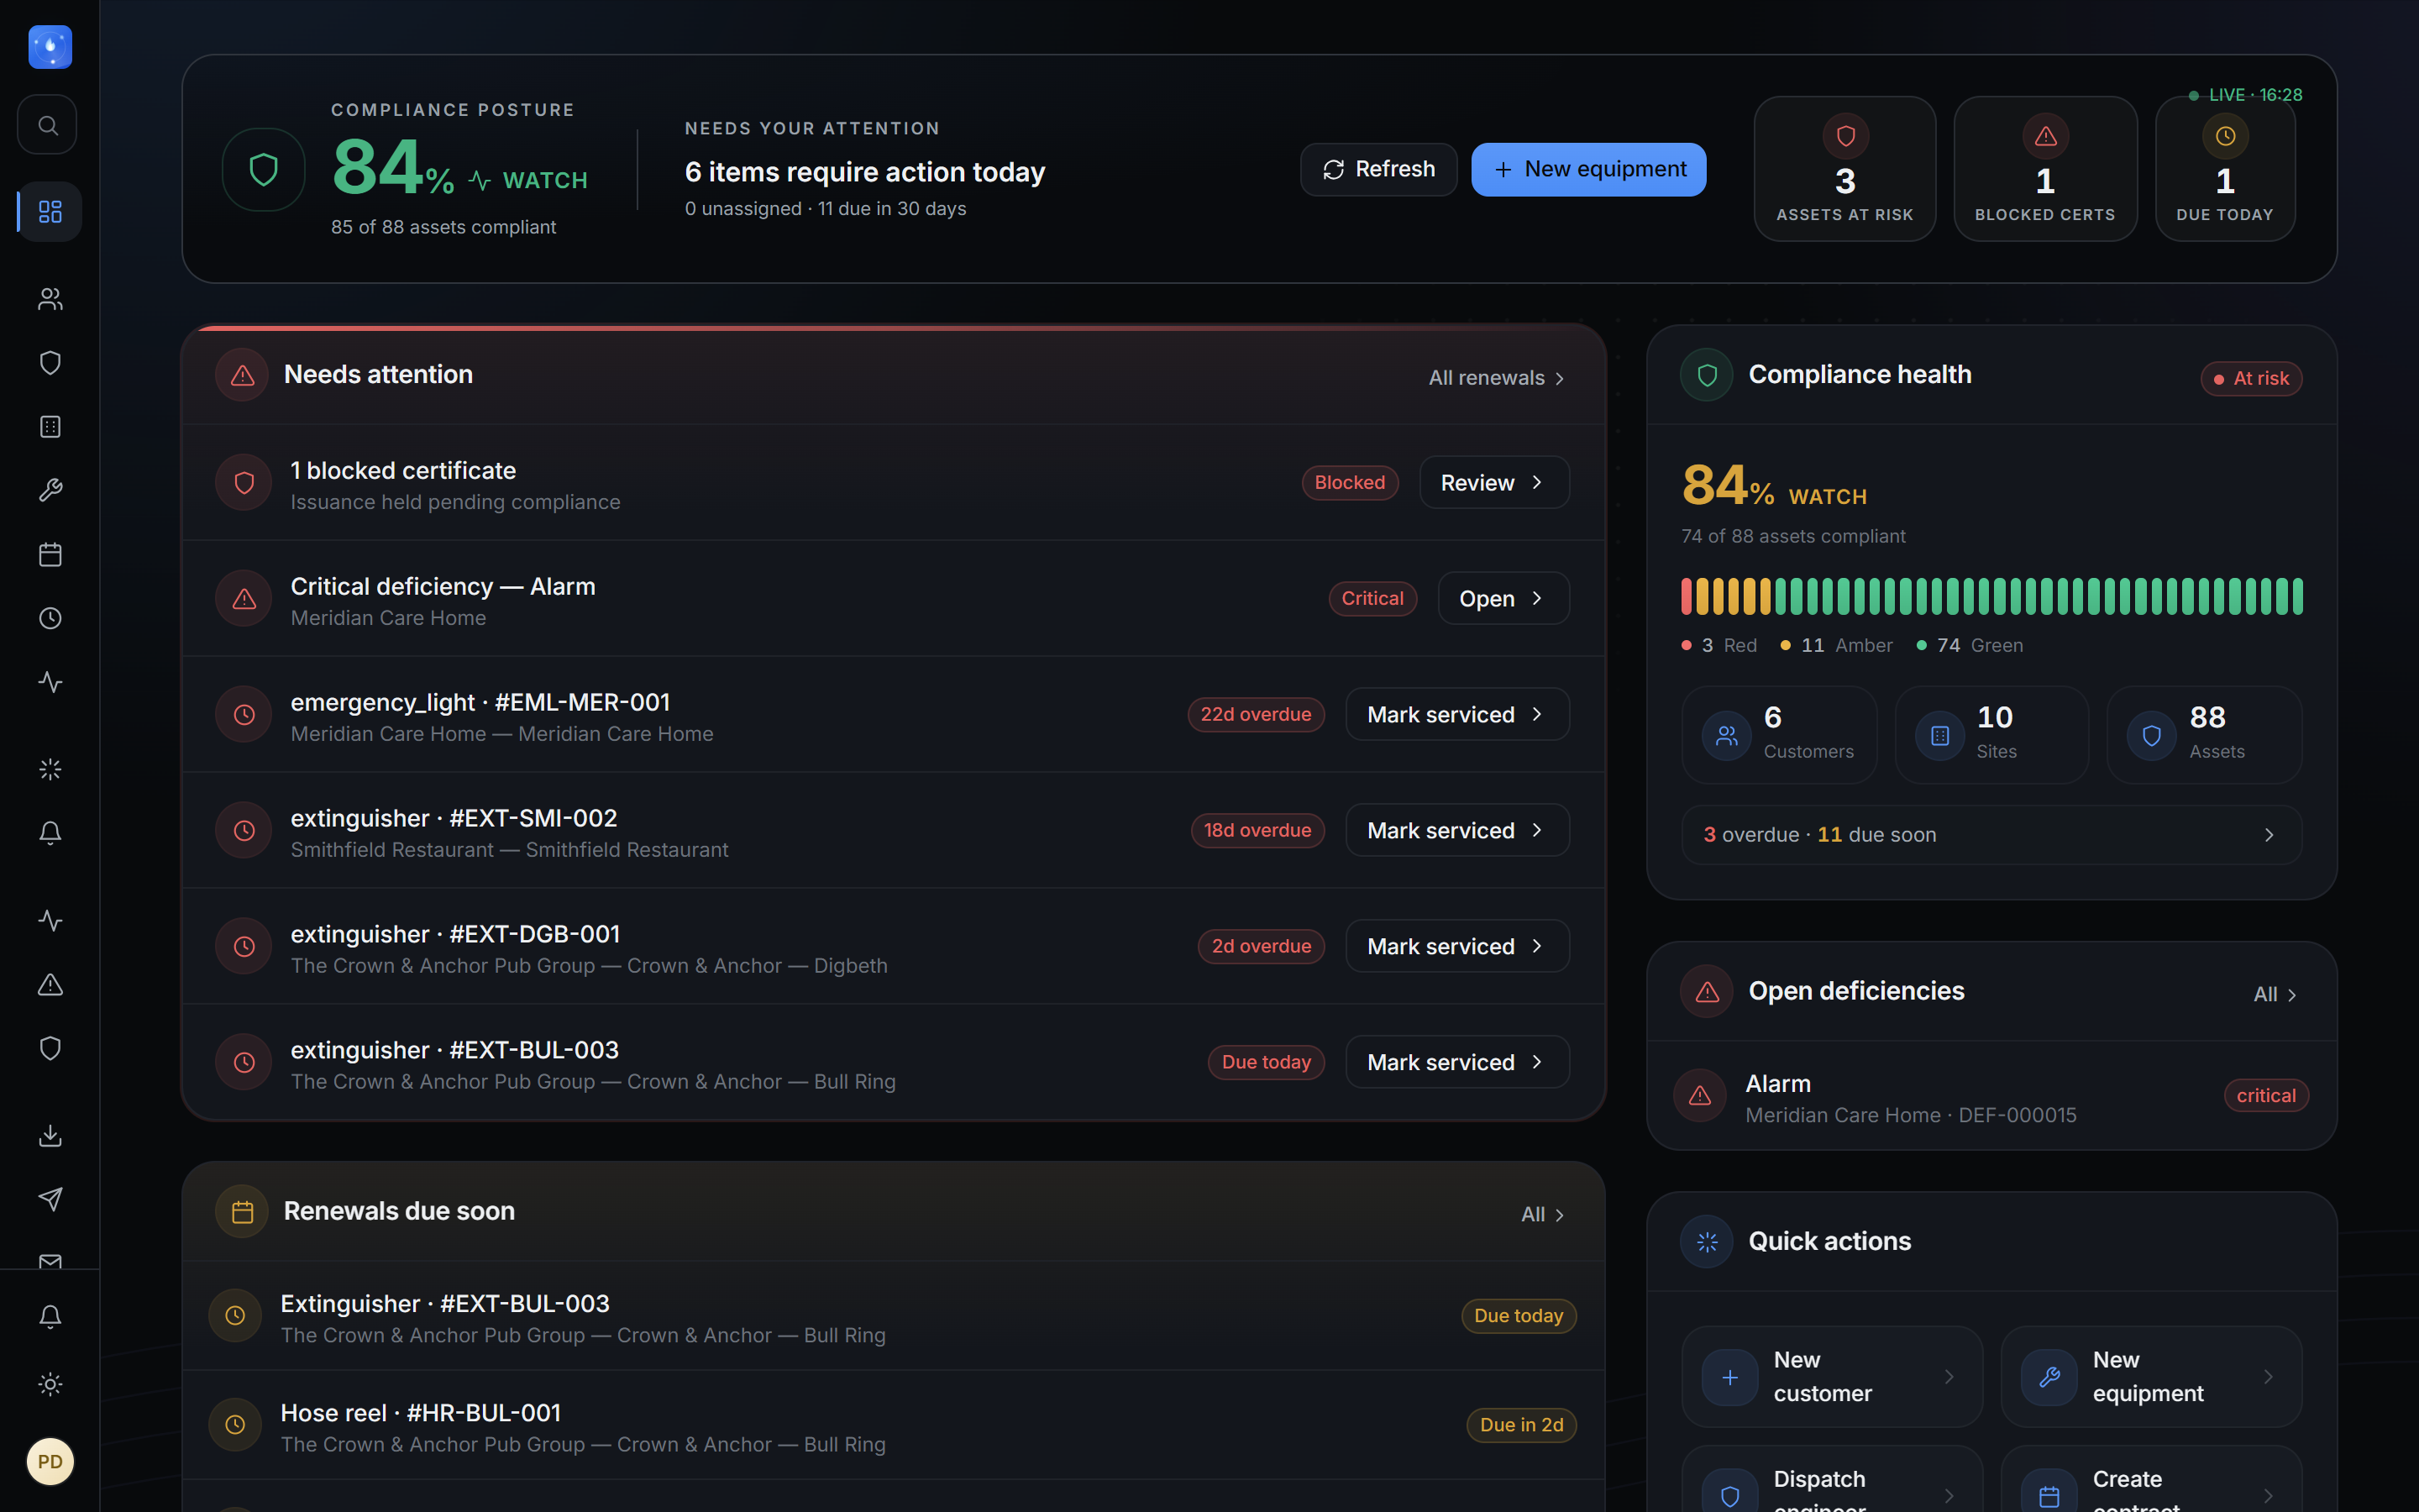Open the Blocked Certs stat card

point(2045,169)
